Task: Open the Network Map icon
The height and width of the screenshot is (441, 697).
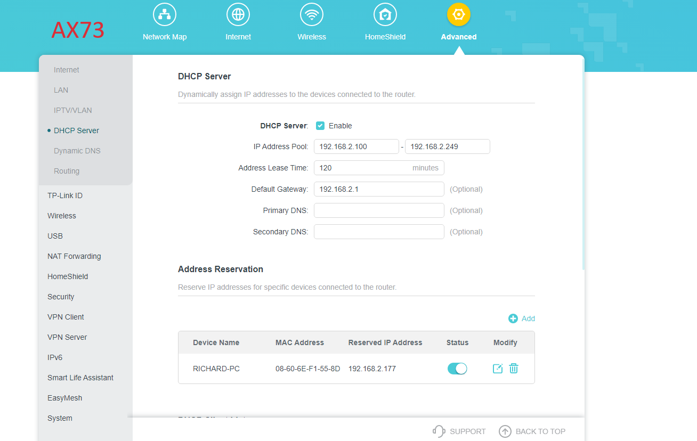Action: [x=165, y=14]
